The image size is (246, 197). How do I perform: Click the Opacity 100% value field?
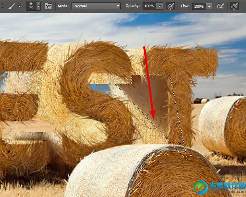149,6
